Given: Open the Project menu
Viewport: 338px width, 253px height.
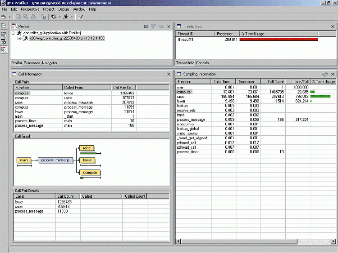Looking at the screenshot, I should point(49,9).
